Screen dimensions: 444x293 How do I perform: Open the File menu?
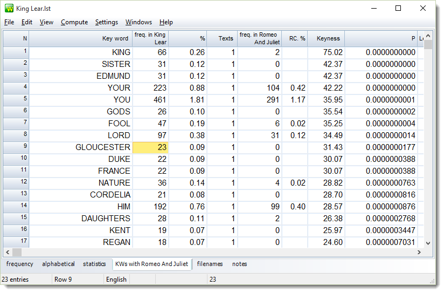pos(9,22)
